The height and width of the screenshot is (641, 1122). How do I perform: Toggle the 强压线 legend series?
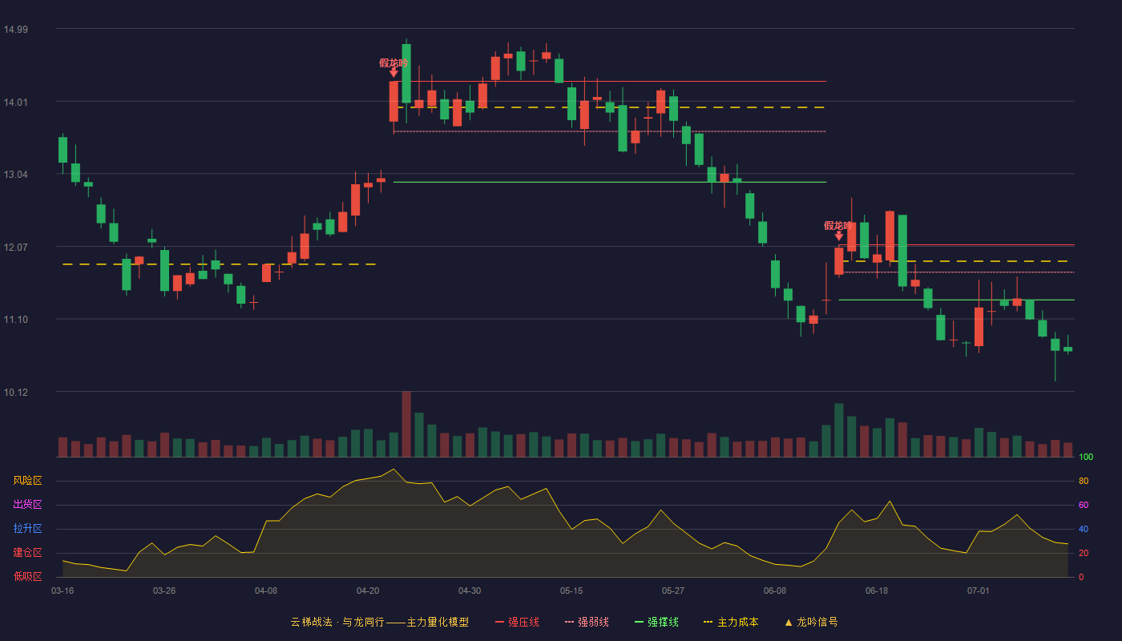[x=517, y=622]
